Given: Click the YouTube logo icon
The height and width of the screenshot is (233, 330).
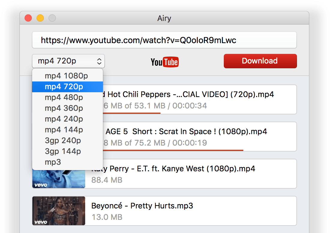Looking at the screenshot, I should tap(164, 62).
